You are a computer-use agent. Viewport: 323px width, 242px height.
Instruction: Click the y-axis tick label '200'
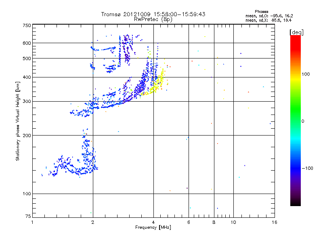(27, 136)
